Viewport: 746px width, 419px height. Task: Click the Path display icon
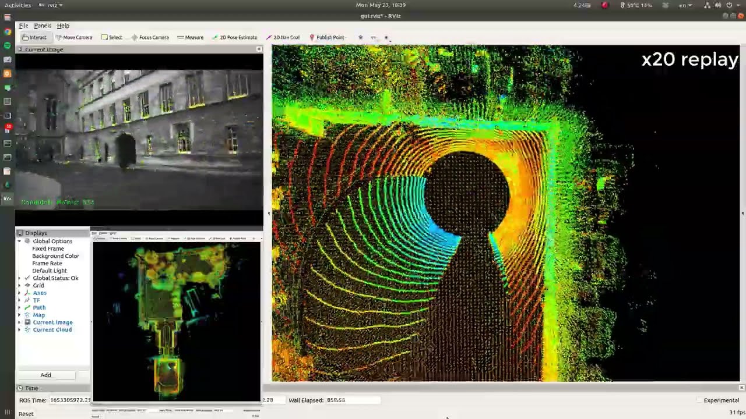point(27,307)
